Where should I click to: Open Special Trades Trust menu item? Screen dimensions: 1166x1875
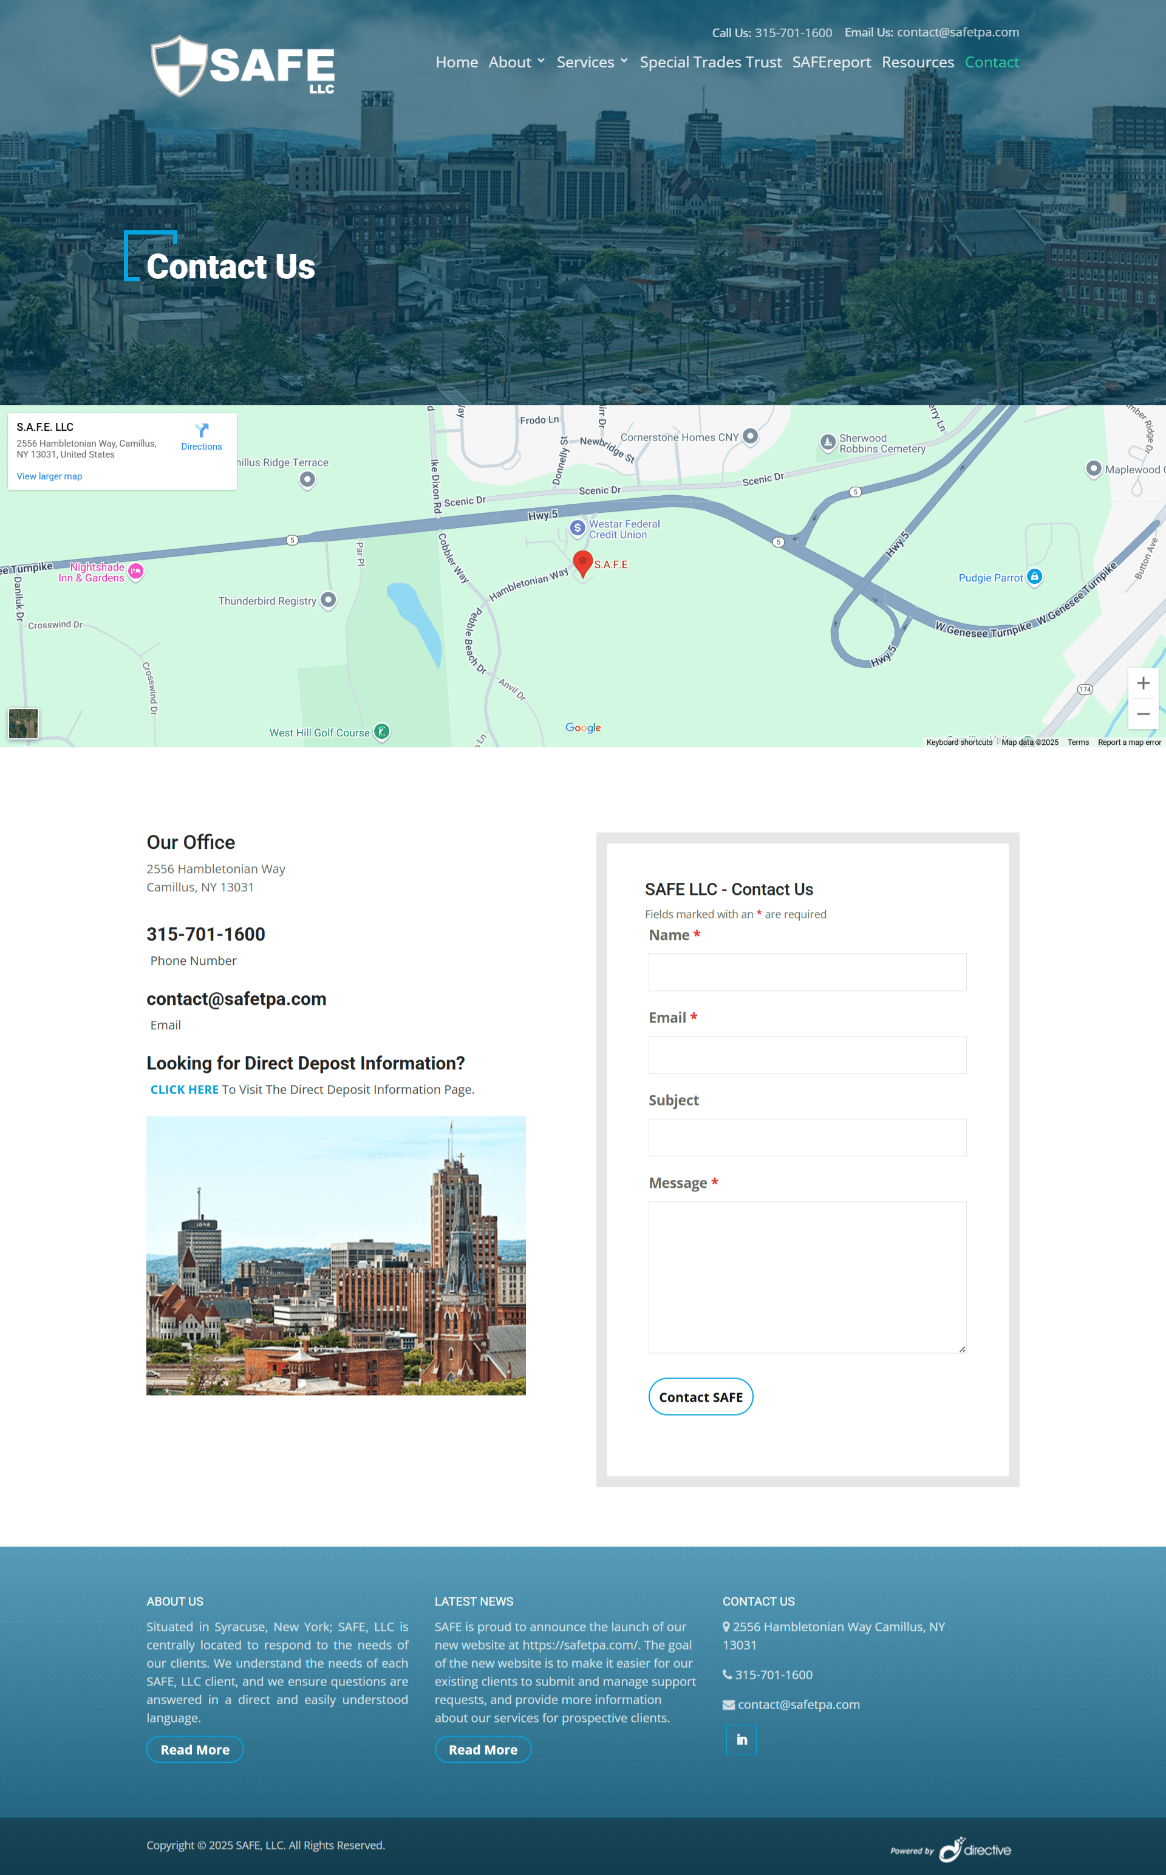pos(711,63)
